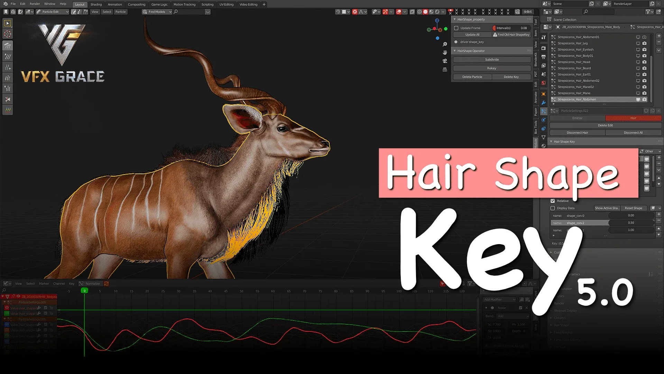Screen dimensions: 664x374
Task: Click the Disconnect Hair button
Action: coord(577,132)
